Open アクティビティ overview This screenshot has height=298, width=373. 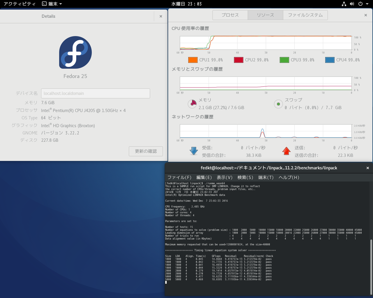pos(20,4)
